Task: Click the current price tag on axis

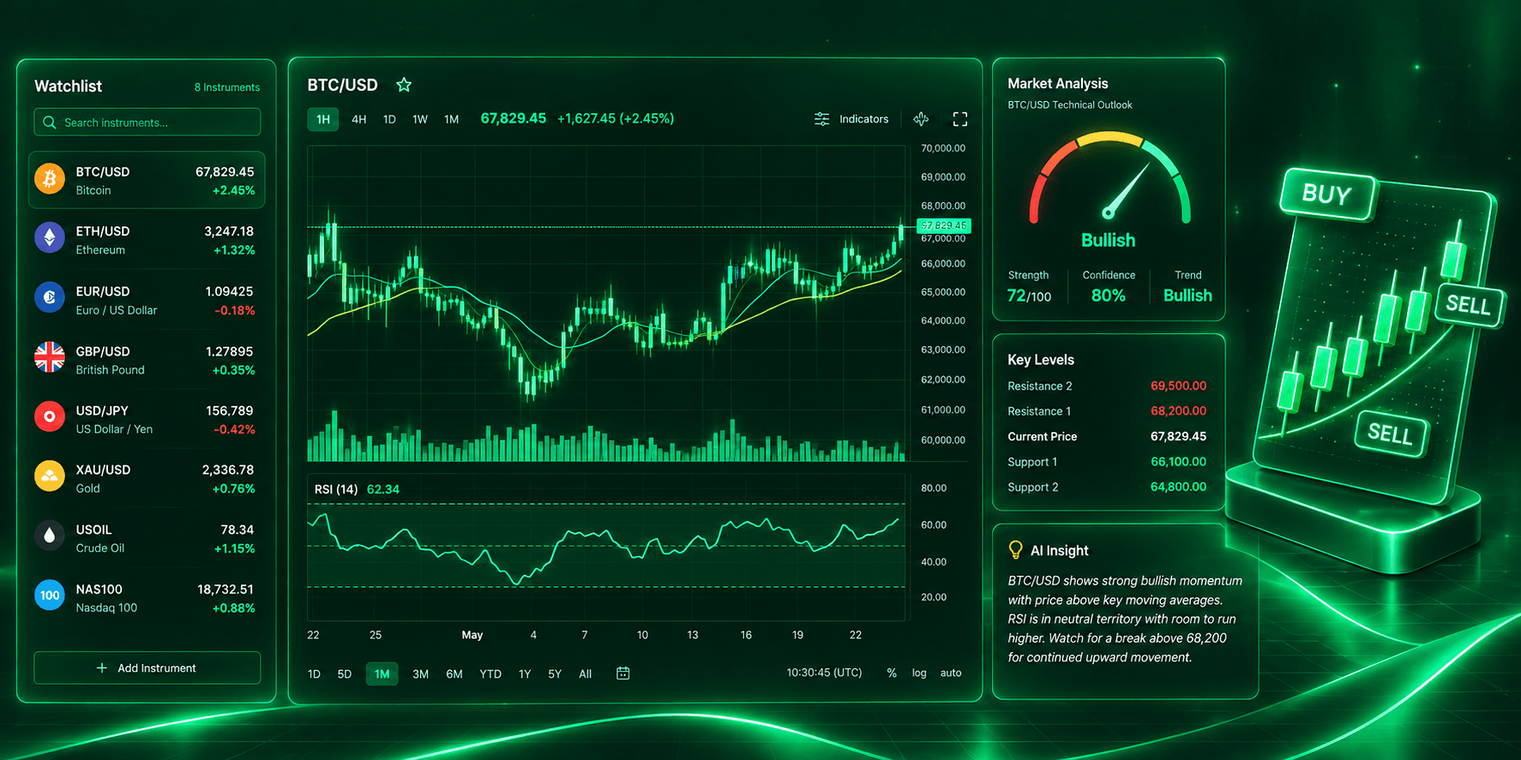Action: (944, 226)
